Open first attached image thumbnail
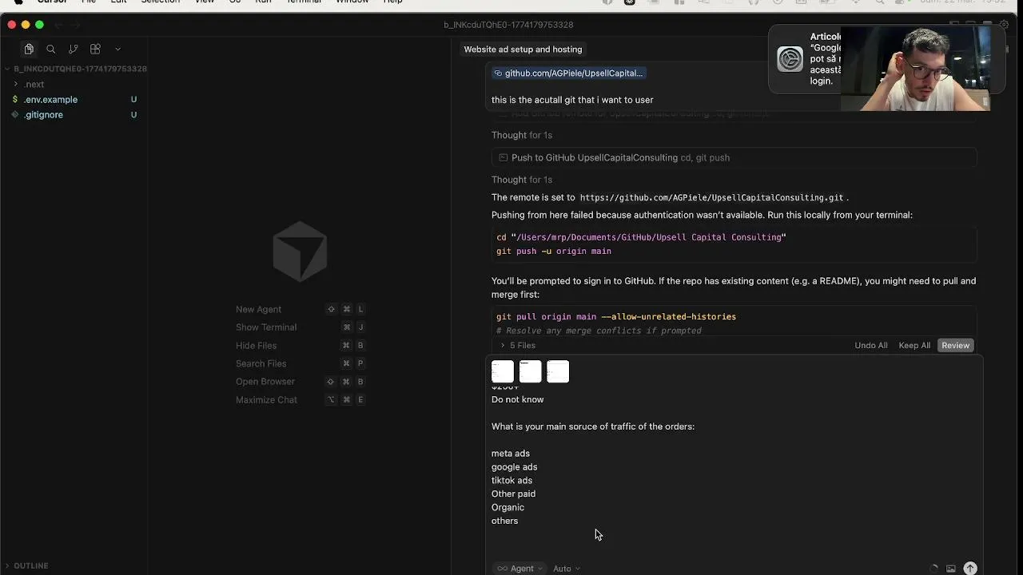 pos(503,371)
